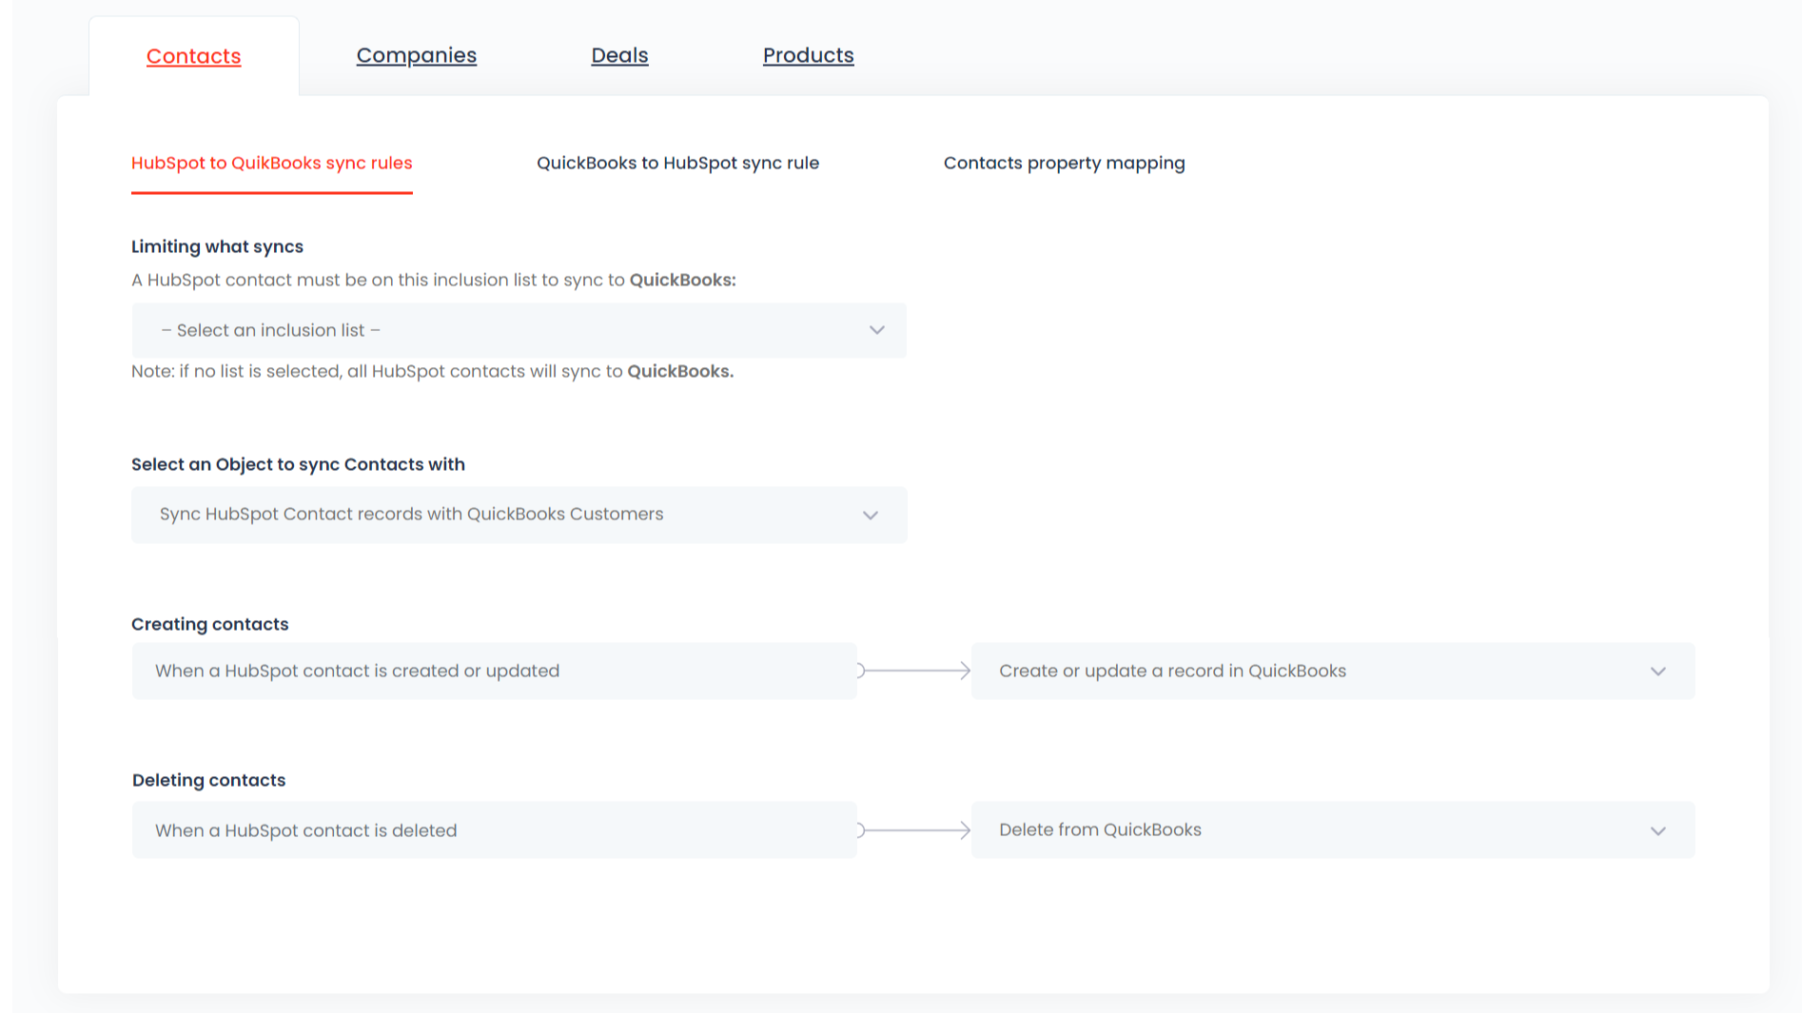Open the Create or update record dropdown
This screenshot has height=1013, width=1802.
tap(1333, 671)
